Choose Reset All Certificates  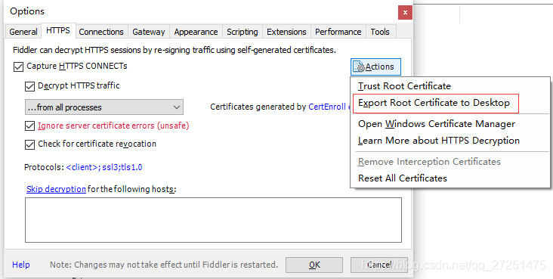[x=450, y=178]
